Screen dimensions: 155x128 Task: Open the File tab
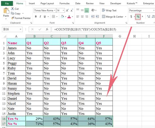click(x=7, y=4)
